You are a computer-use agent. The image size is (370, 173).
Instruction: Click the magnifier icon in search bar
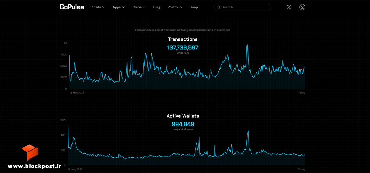pos(219,7)
